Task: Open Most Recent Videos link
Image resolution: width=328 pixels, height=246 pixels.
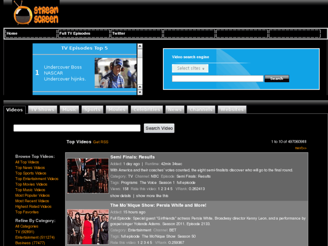Action: (x=32, y=201)
